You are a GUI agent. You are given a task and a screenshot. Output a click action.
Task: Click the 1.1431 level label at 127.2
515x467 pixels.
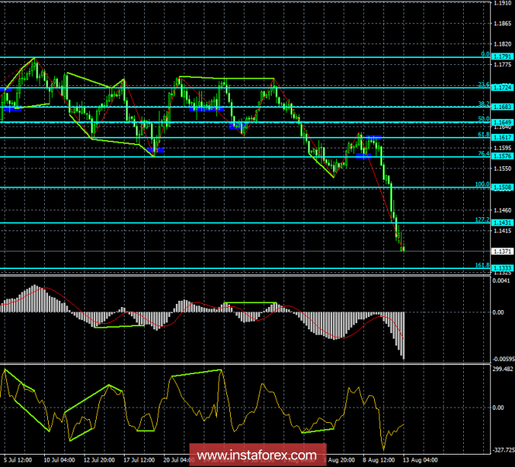500,223
